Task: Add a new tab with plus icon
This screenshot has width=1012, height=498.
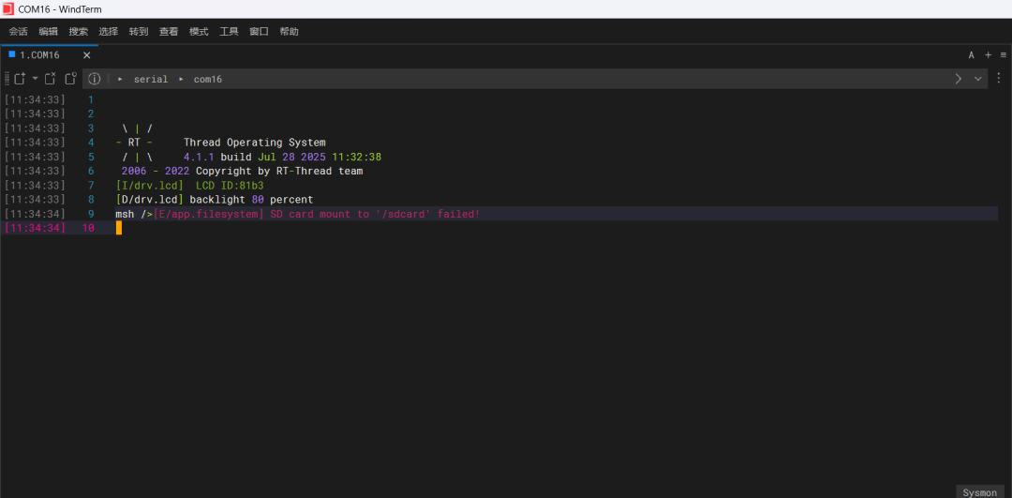Action: pyautogui.click(x=988, y=55)
